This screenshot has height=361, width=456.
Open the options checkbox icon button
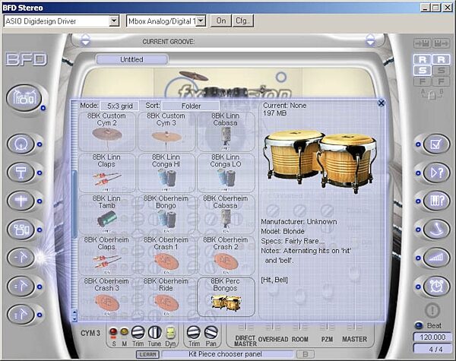(x=436, y=144)
